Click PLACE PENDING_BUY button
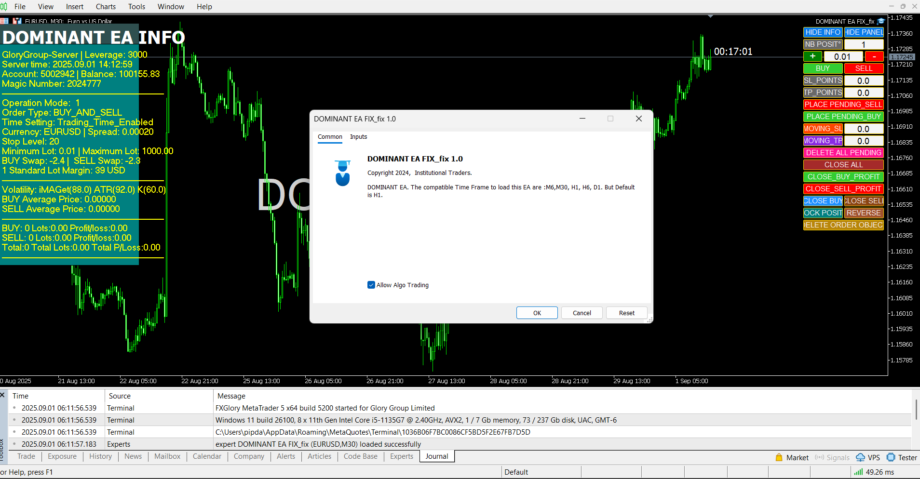920x479 pixels. 843,117
